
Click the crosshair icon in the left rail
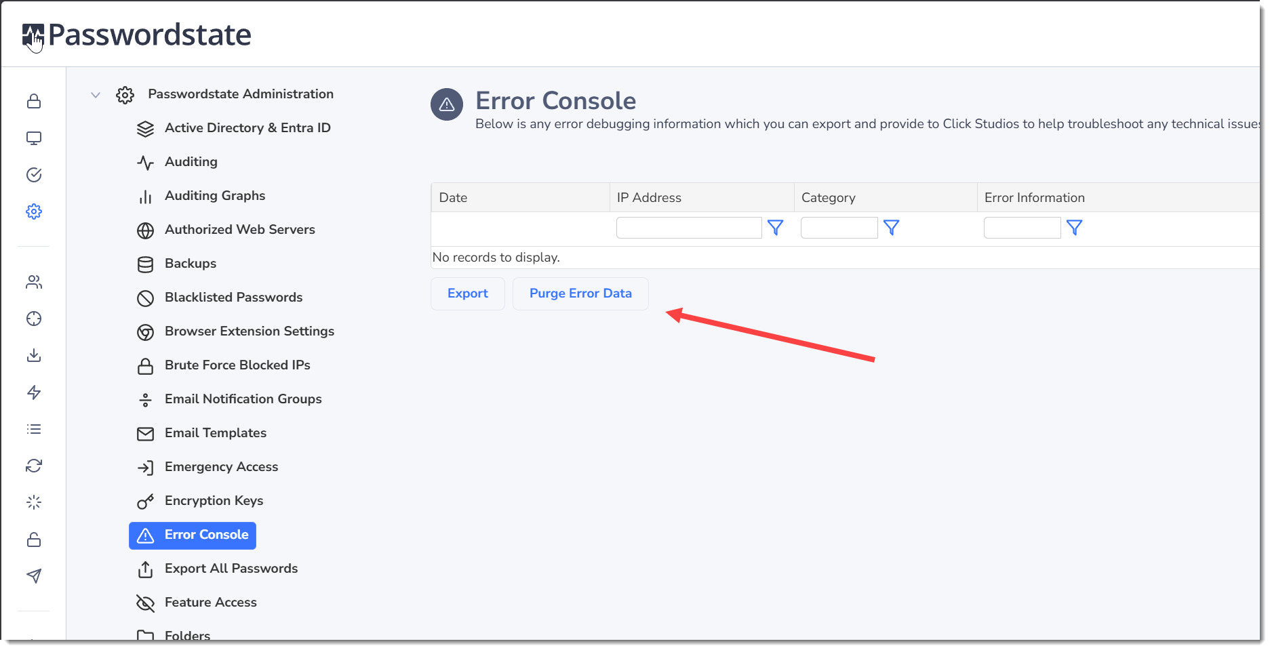point(34,319)
